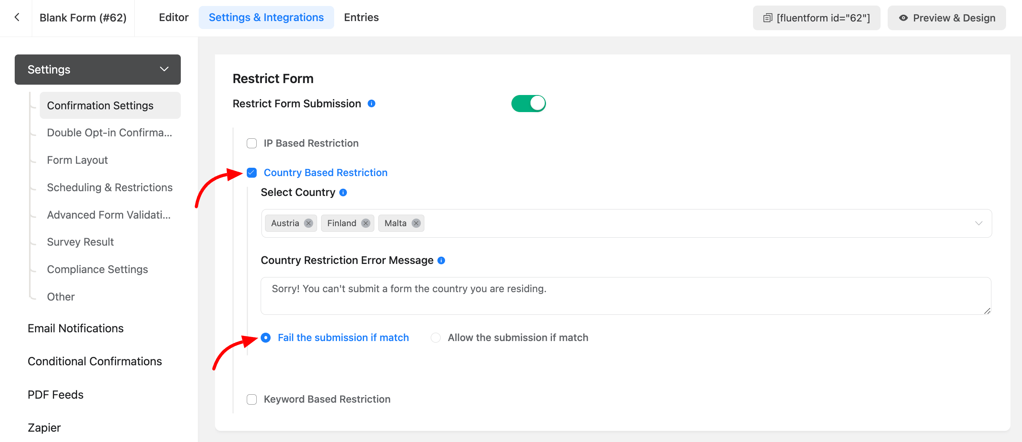Click the info icon next to Select Country
Screen dimensions: 1022x442
coord(343,192)
